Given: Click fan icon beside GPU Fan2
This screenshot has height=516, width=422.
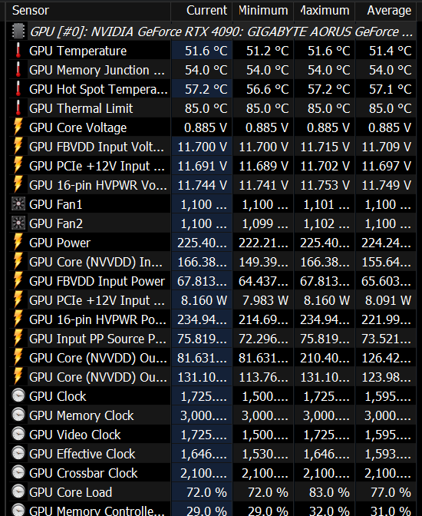Looking at the screenshot, I should (18, 223).
